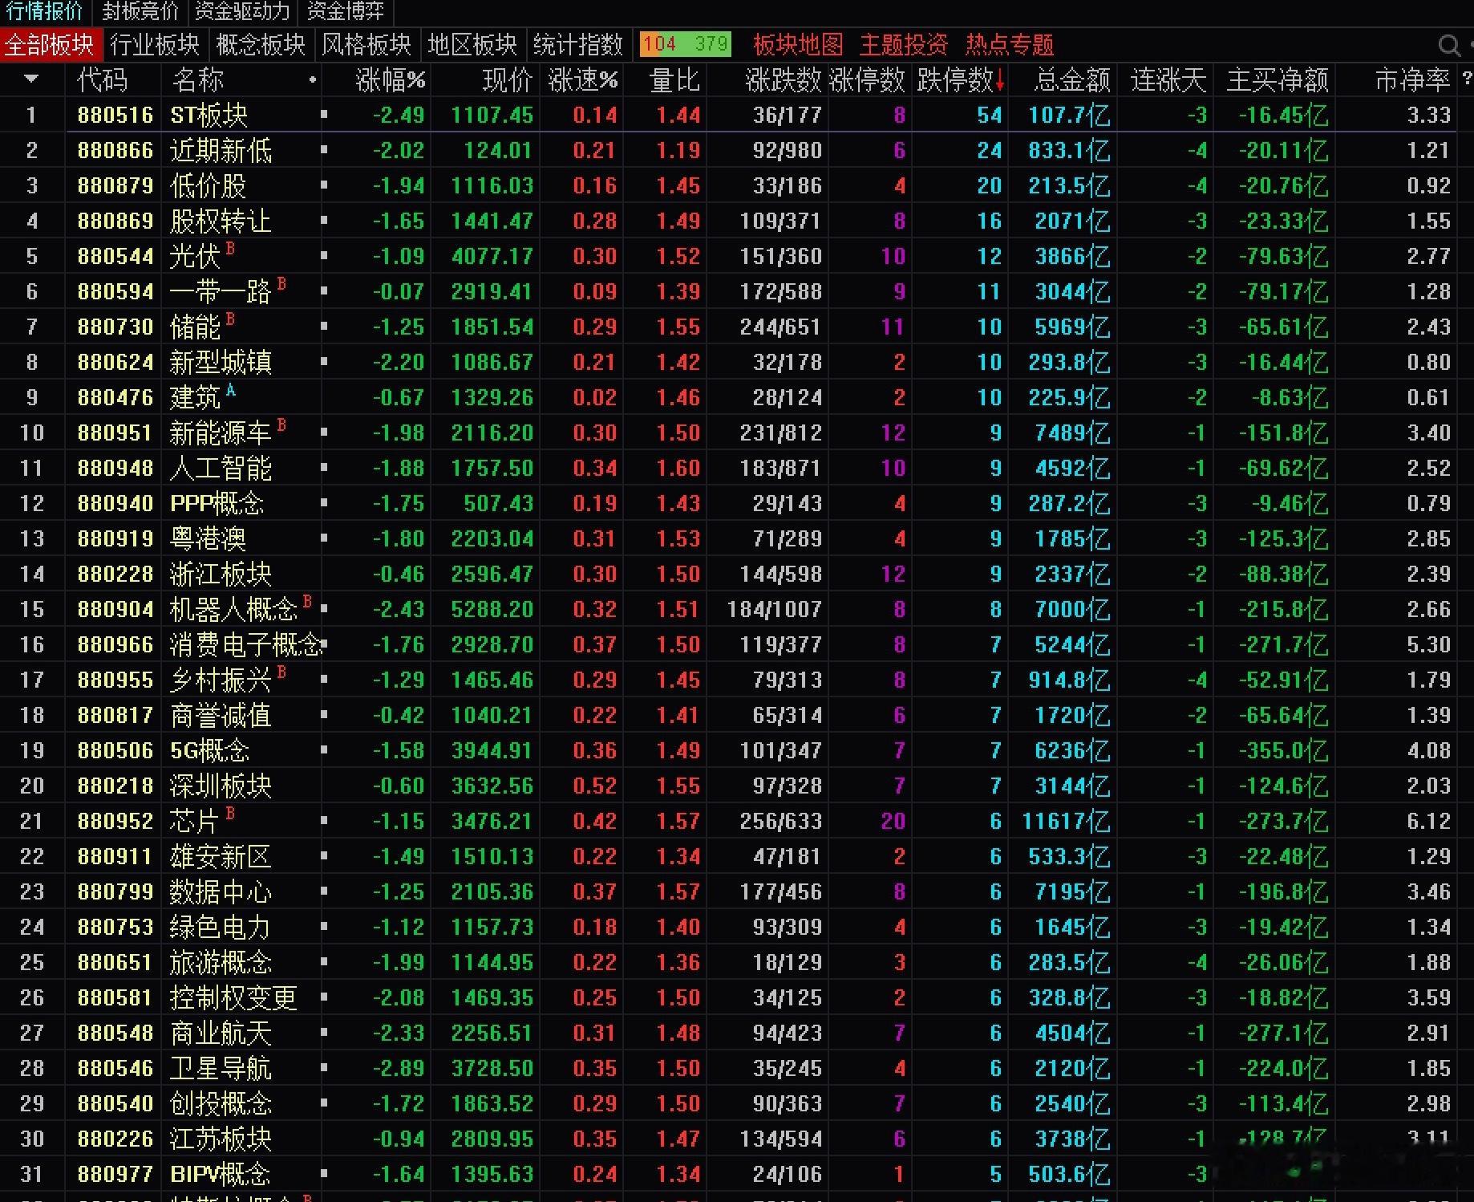
Task: Switch to 封板竞价 tab
Action: pyautogui.click(x=140, y=11)
